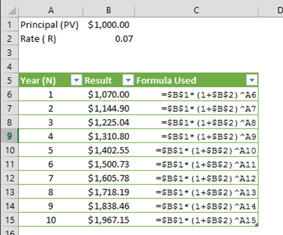Viewport: 283px width, 235px height.
Task: Select year cell with value 8
Action: point(51,192)
